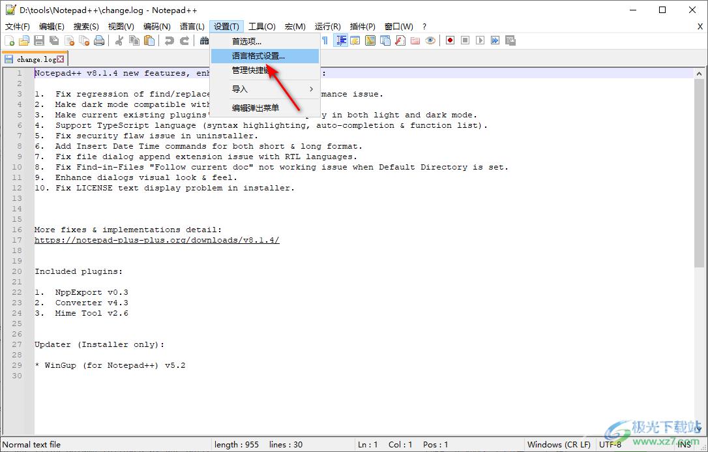Click the editor scrollbar up arrow

pyautogui.click(x=700, y=73)
